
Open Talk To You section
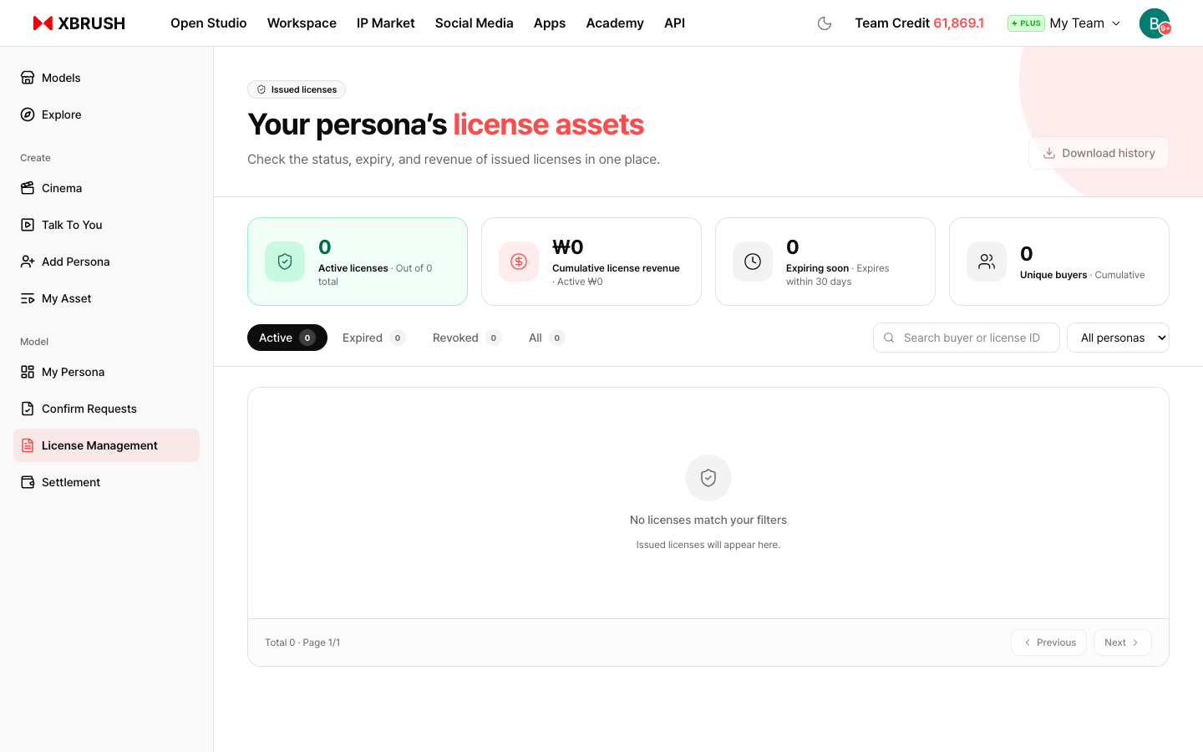tap(106, 225)
